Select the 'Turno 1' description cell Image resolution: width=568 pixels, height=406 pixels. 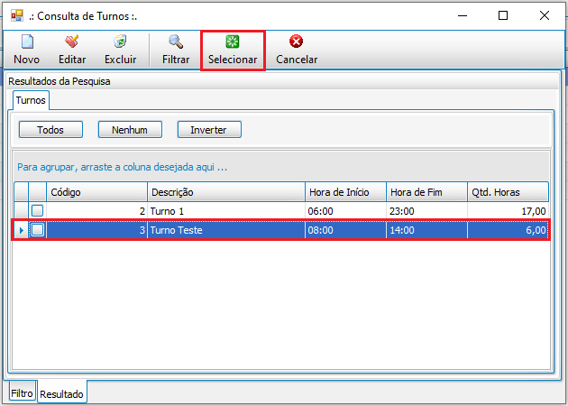[226, 211]
